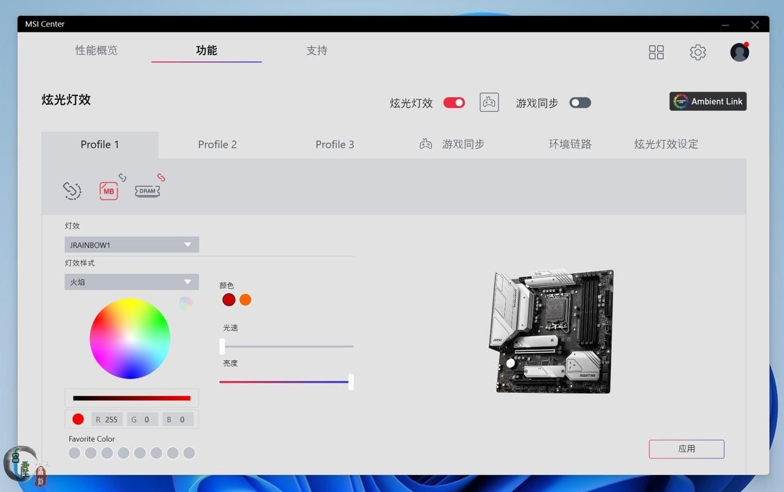Image resolution: width=784 pixels, height=492 pixels.
Task: Click the 应用 apply button
Action: coord(687,448)
